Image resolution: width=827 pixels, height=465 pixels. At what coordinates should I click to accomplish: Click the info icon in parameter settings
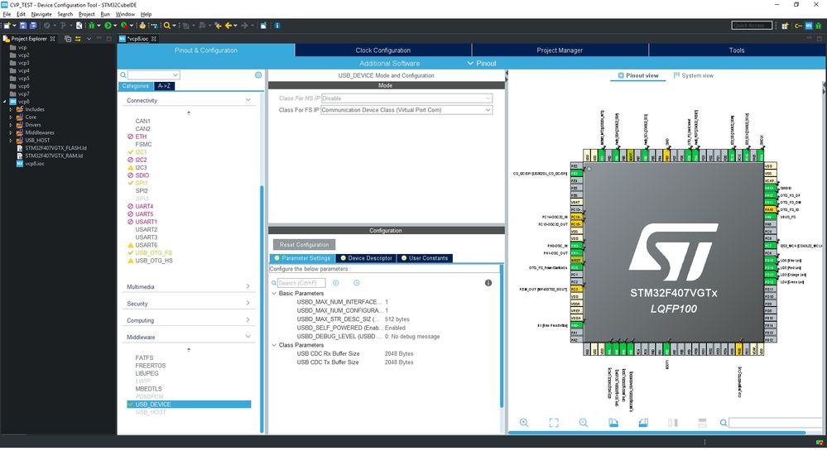[x=488, y=283]
